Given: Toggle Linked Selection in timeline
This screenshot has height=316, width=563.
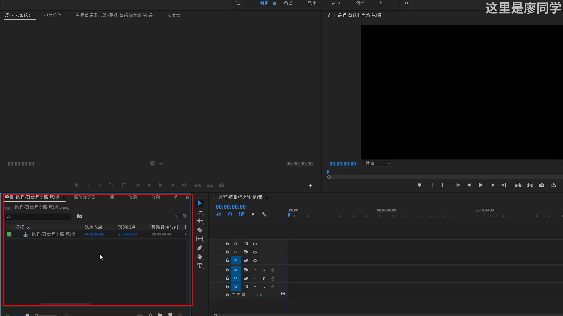Looking at the screenshot, I should tap(241, 214).
